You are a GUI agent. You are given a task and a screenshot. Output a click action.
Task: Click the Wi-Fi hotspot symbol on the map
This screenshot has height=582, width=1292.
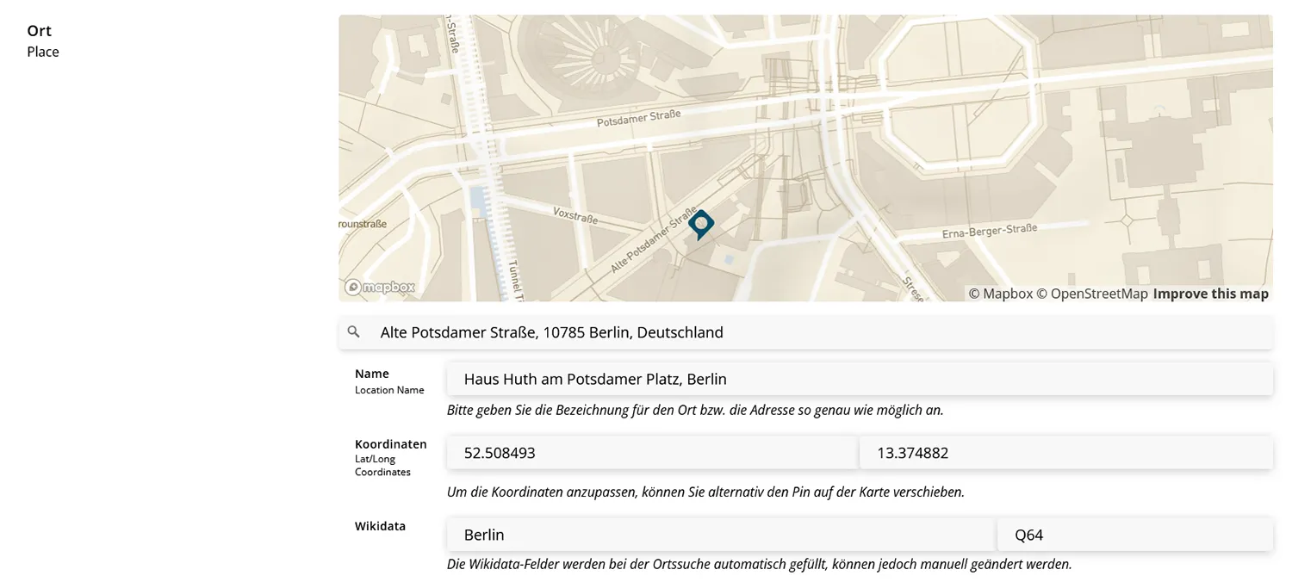pyautogui.click(x=1159, y=110)
